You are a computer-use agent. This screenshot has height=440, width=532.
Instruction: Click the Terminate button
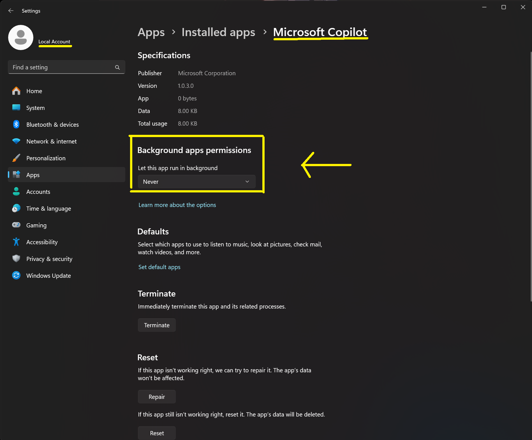point(157,325)
